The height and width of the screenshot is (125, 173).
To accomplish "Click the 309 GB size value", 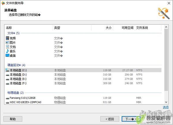I will pyautogui.click(x=107, y=83).
